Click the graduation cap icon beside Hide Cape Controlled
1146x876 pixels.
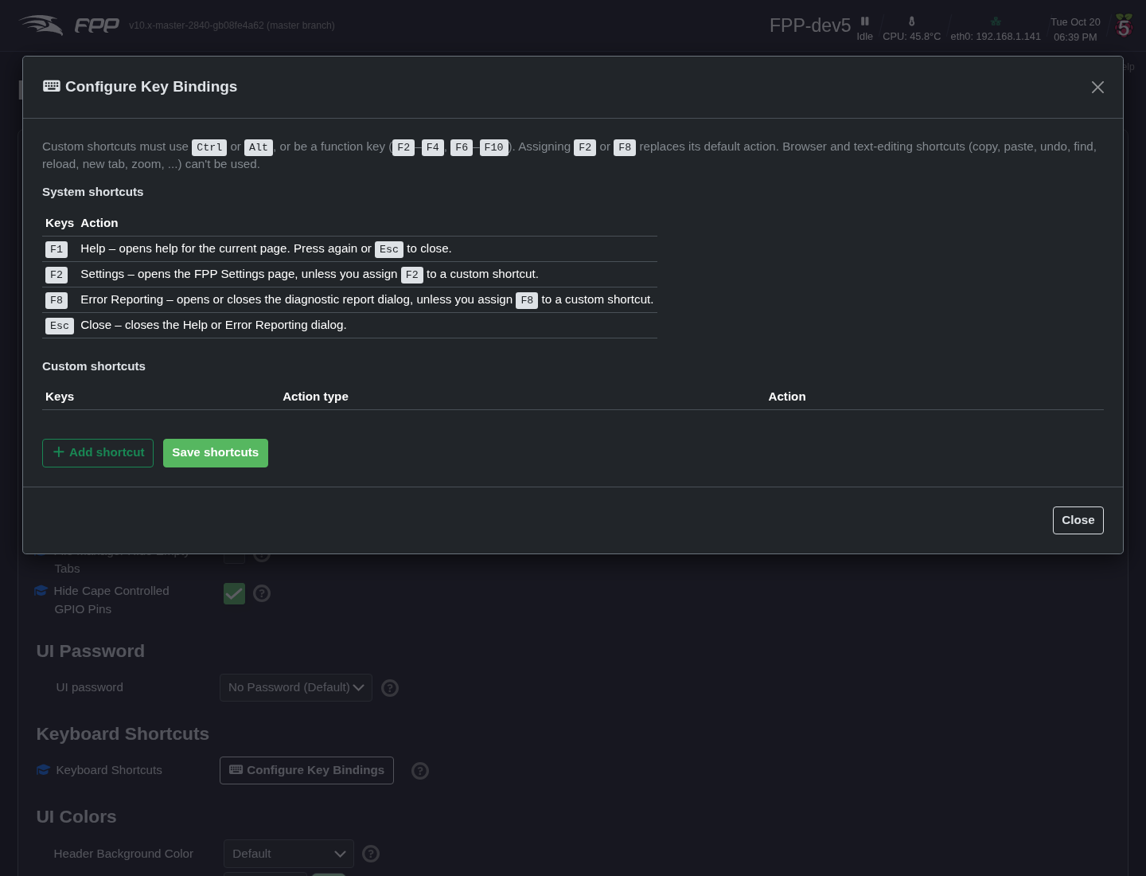(x=41, y=591)
